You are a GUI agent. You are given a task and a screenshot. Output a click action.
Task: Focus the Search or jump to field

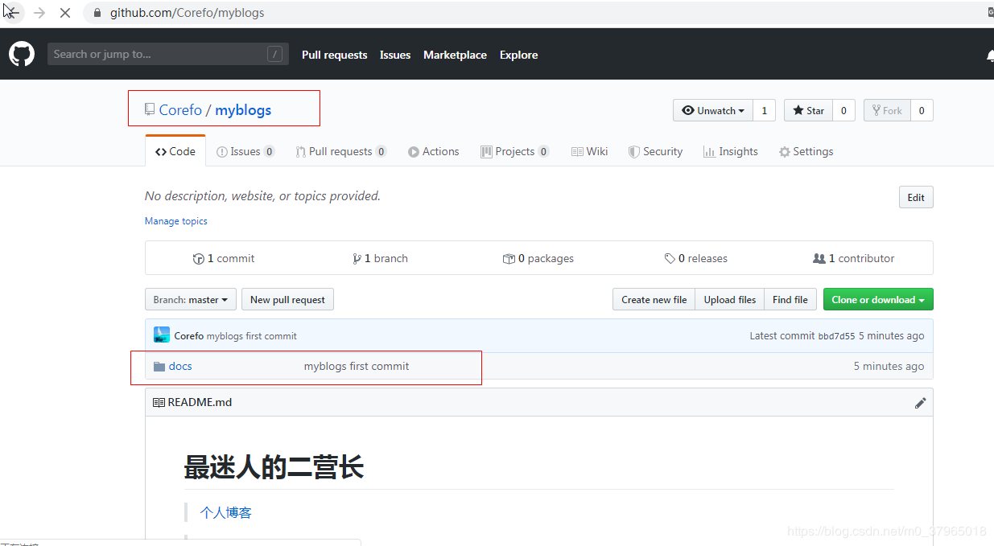click(168, 55)
